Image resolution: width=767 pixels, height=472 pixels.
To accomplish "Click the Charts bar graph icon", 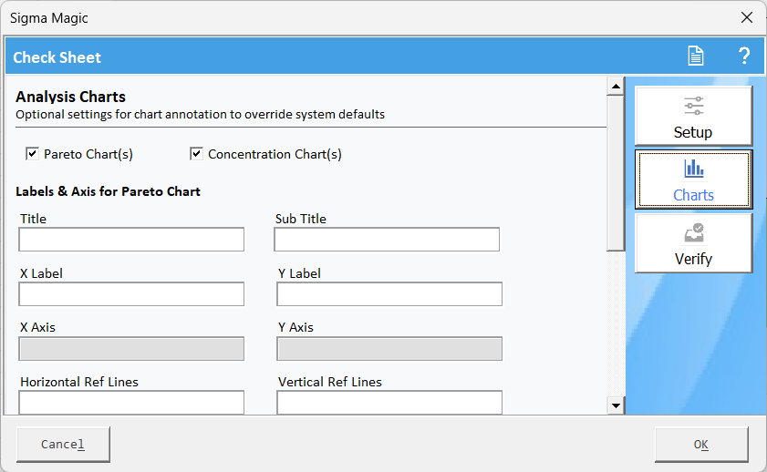I will tap(693, 169).
